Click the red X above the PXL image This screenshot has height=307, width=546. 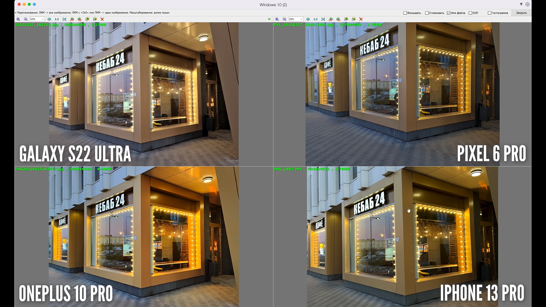[361, 19]
